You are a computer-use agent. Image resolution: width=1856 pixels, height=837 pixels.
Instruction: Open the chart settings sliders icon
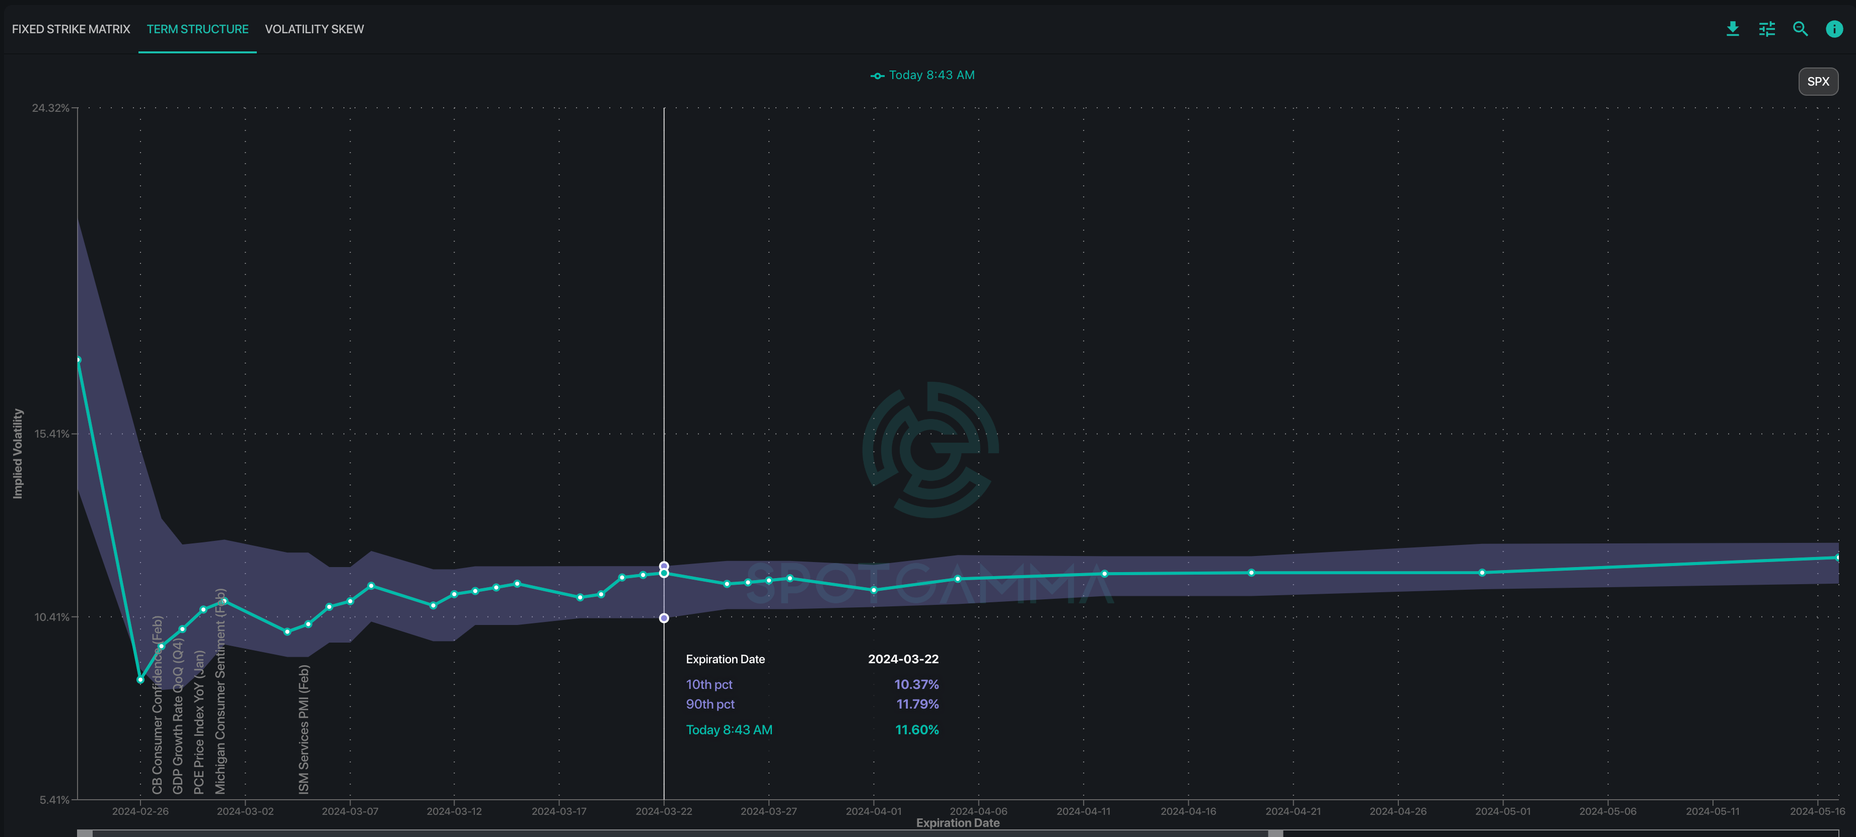(x=1767, y=29)
